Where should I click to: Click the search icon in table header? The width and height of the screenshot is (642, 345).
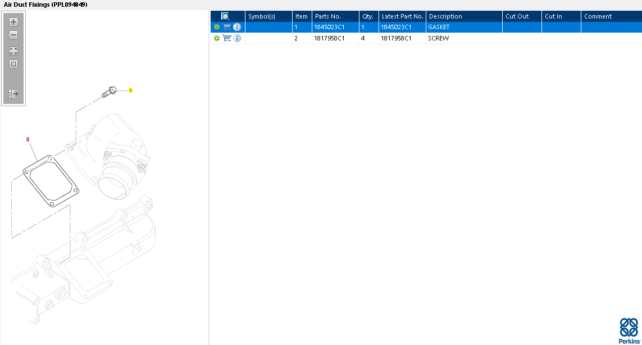[225, 16]
